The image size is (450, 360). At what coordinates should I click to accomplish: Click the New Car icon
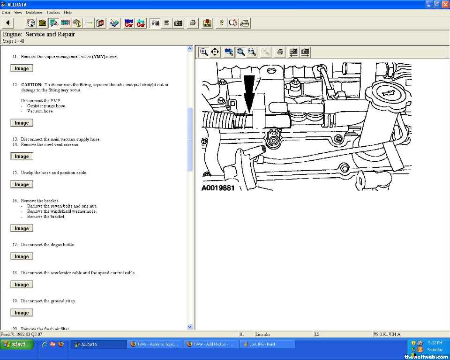tap(129, 22)
